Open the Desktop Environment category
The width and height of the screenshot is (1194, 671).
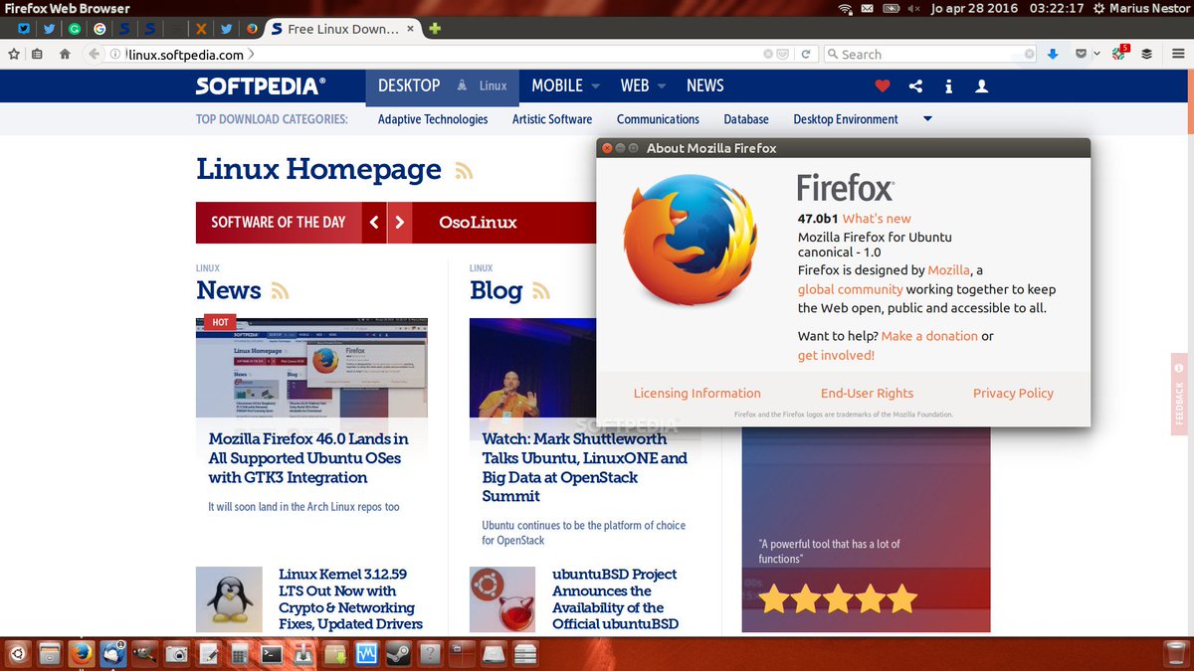click(846, 119)
